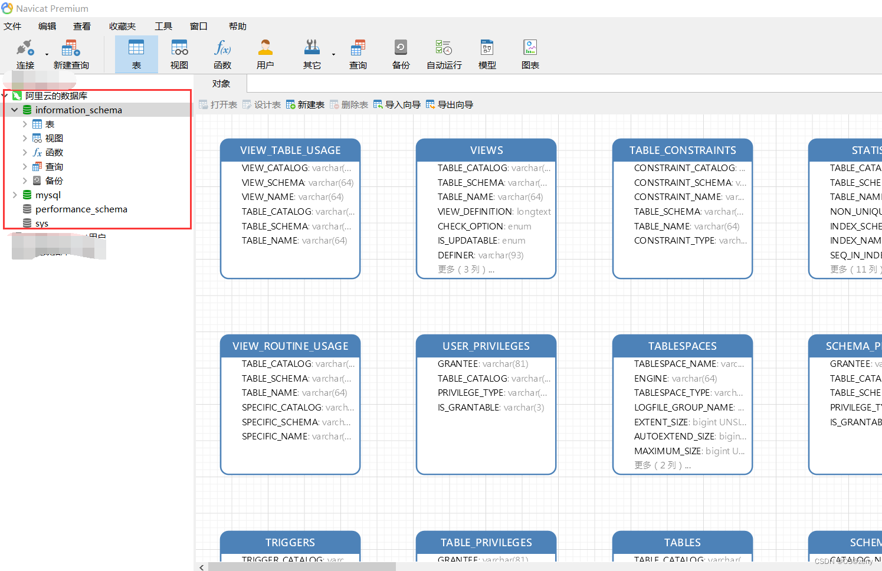Select the TABLES table card header
882x571 pixels.
click(x=683, y=542)
